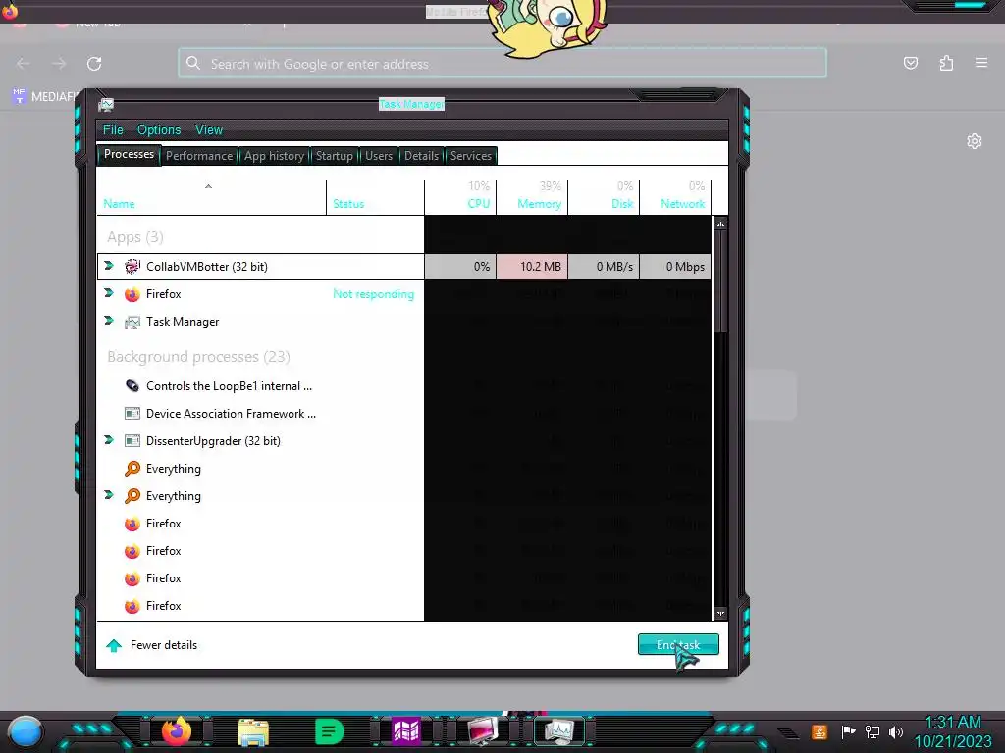Click process list scrollbar up arrow
The image size is (1005, 753).
(720, 225)
